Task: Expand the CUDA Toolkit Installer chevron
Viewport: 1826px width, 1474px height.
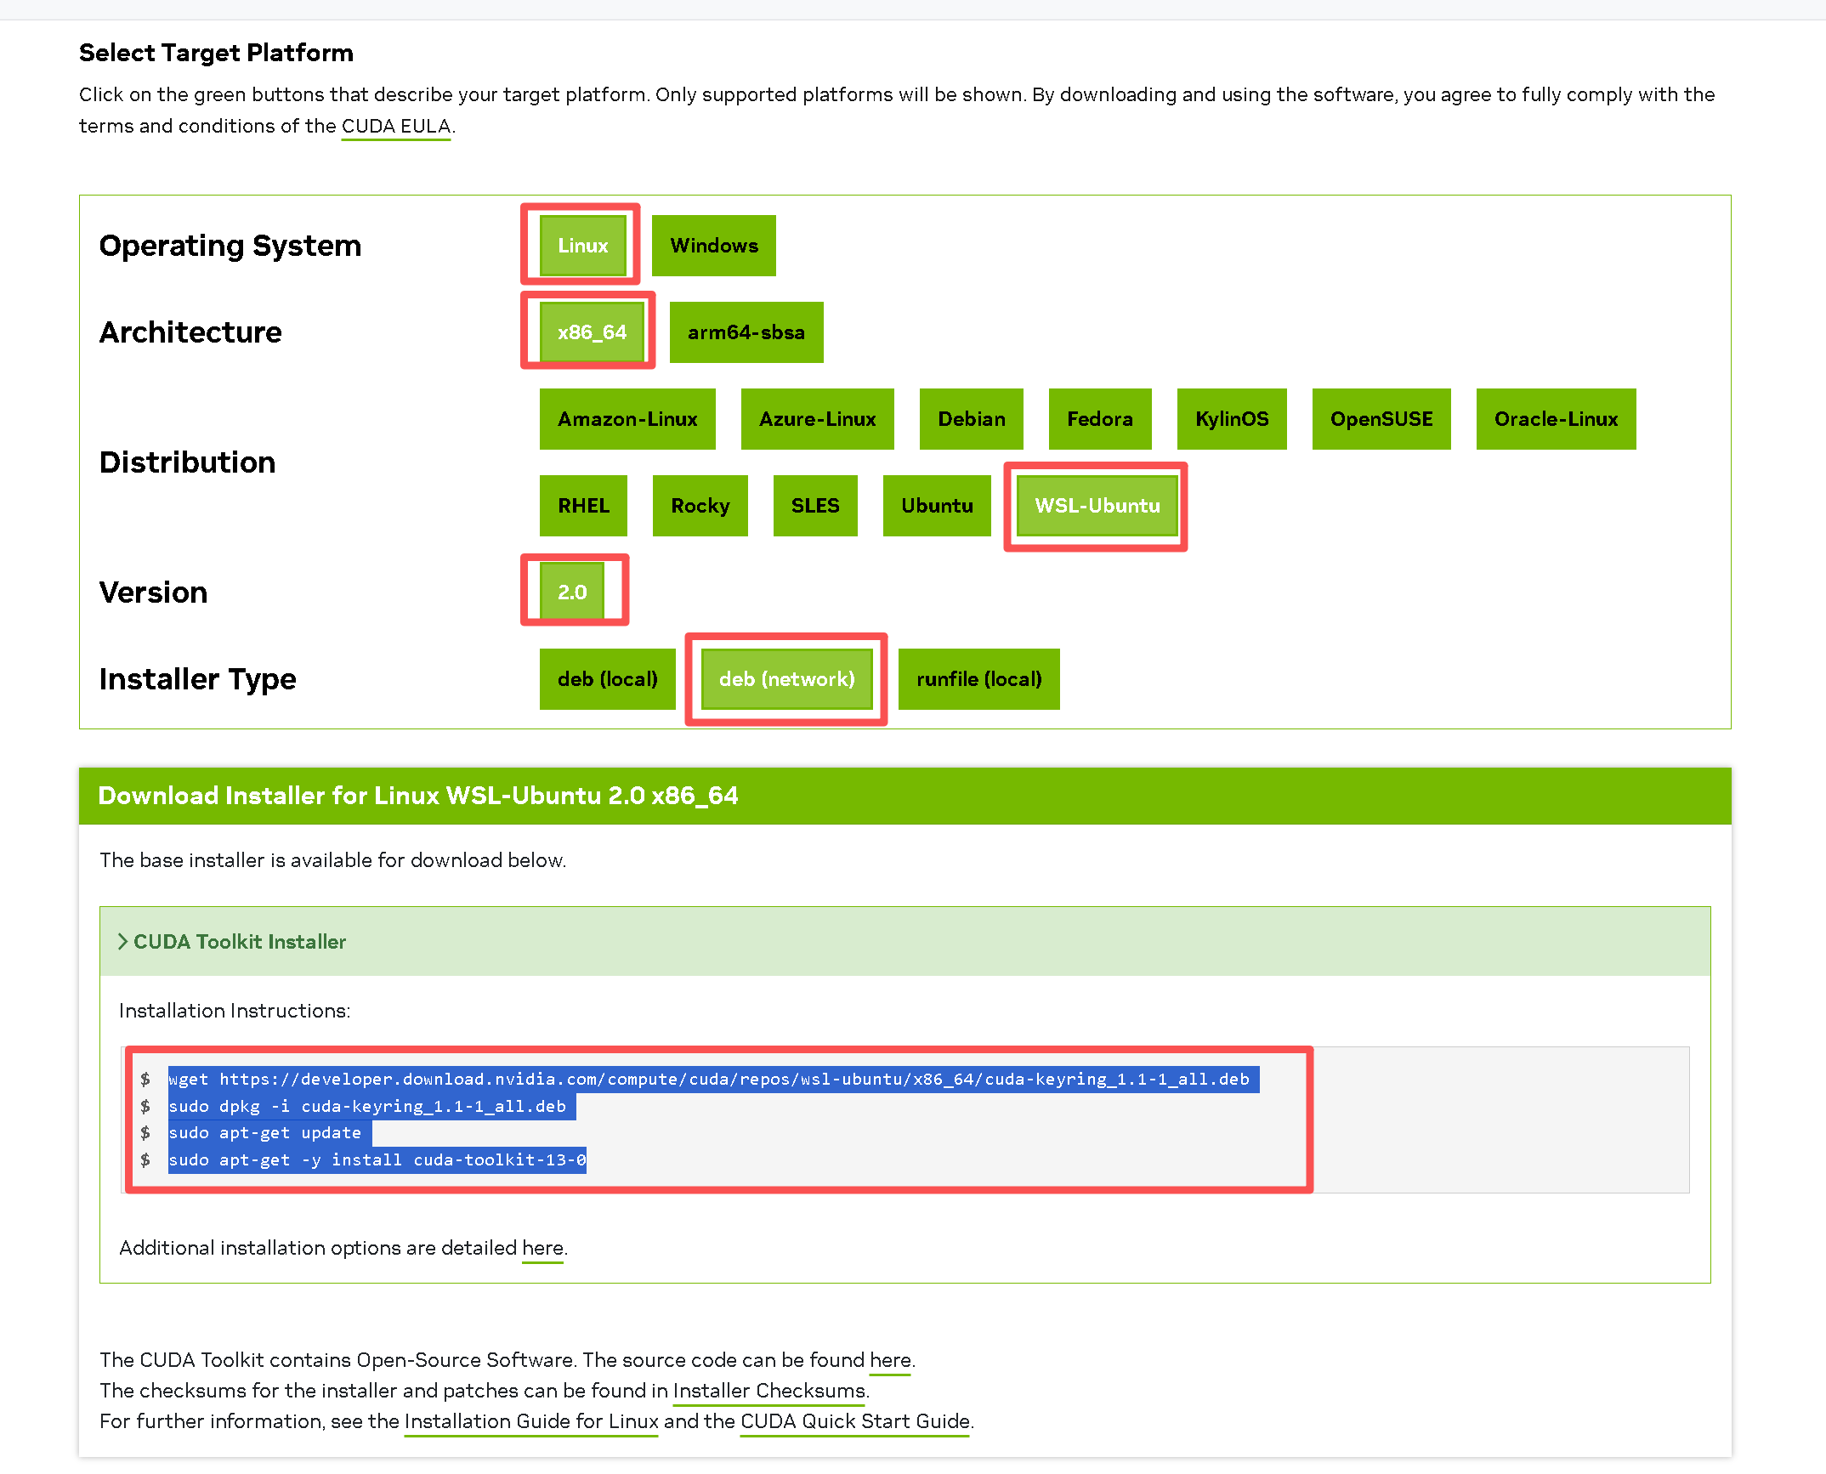Action: (x=123, y=941)
